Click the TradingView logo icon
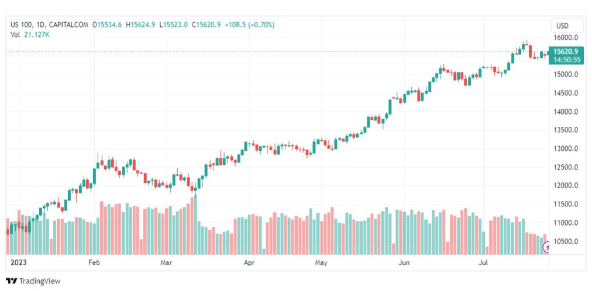592x291 pixels. pyautogui.click(x=11, y=281)
